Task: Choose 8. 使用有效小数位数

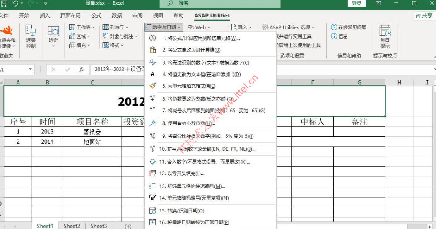Action: [x=210, y=123]
